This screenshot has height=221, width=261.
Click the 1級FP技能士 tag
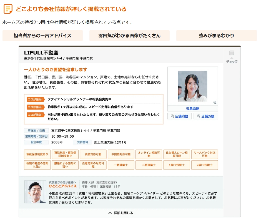(x=177, y=165)
